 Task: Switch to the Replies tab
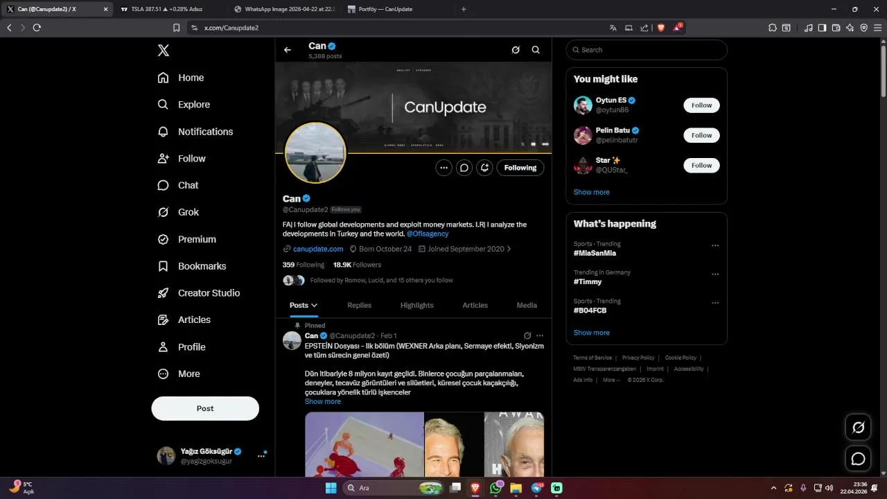pos(360,306)
